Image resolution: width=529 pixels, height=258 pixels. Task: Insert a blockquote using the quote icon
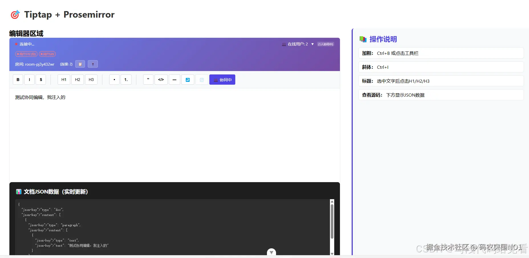click(x=148, y=80)
